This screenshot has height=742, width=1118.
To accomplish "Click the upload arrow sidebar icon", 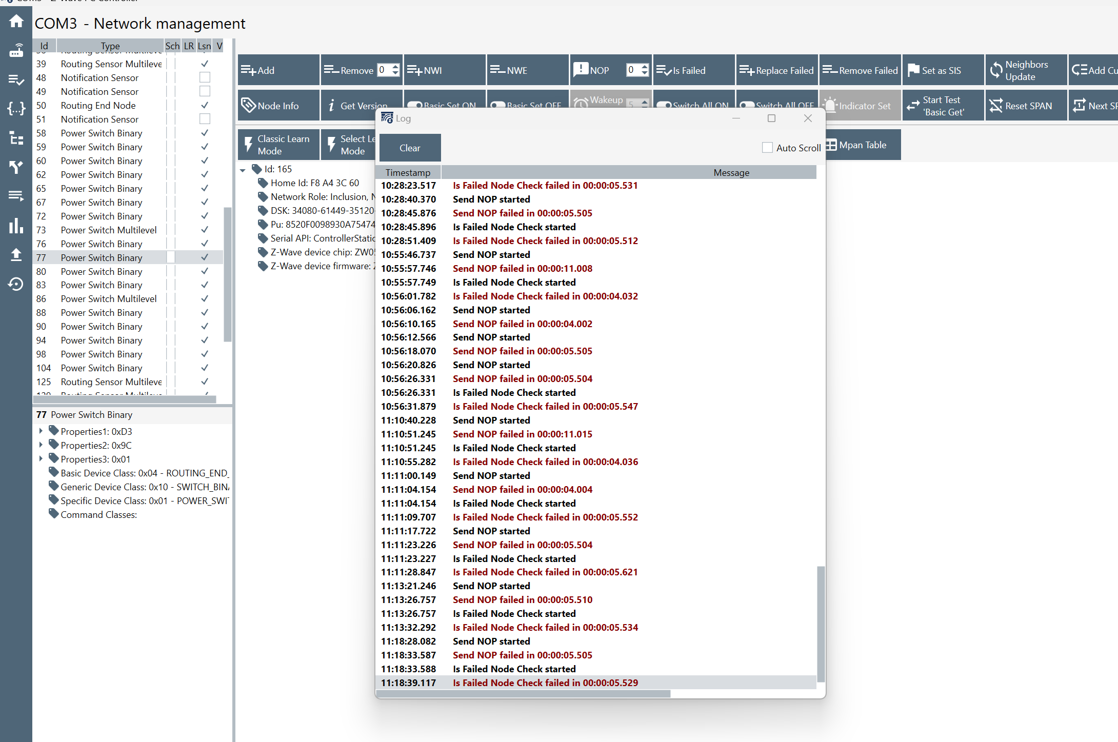I will 16,254.
